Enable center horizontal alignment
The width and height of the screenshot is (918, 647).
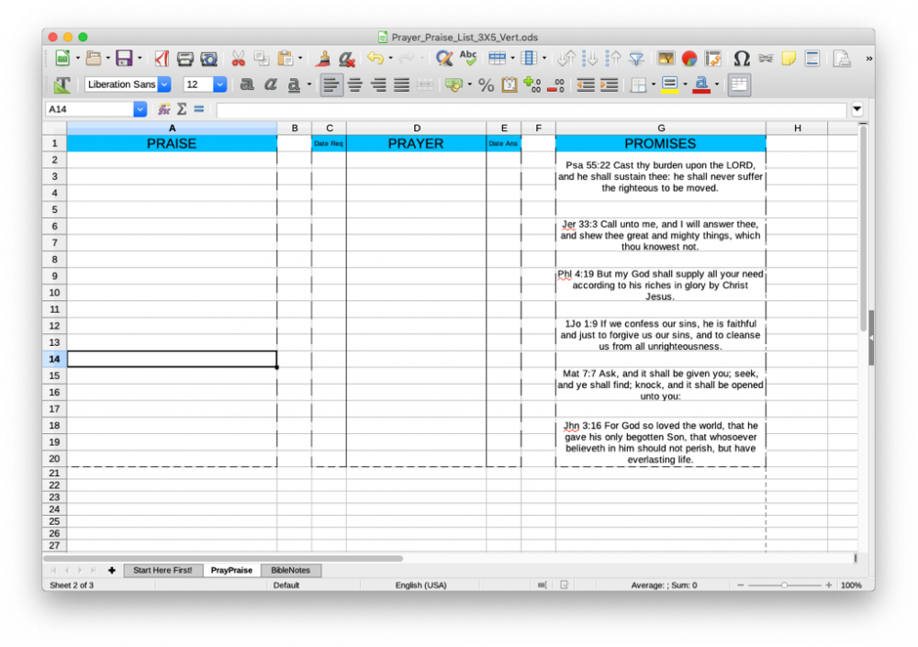pyautogui.click(x=354, y=85)
